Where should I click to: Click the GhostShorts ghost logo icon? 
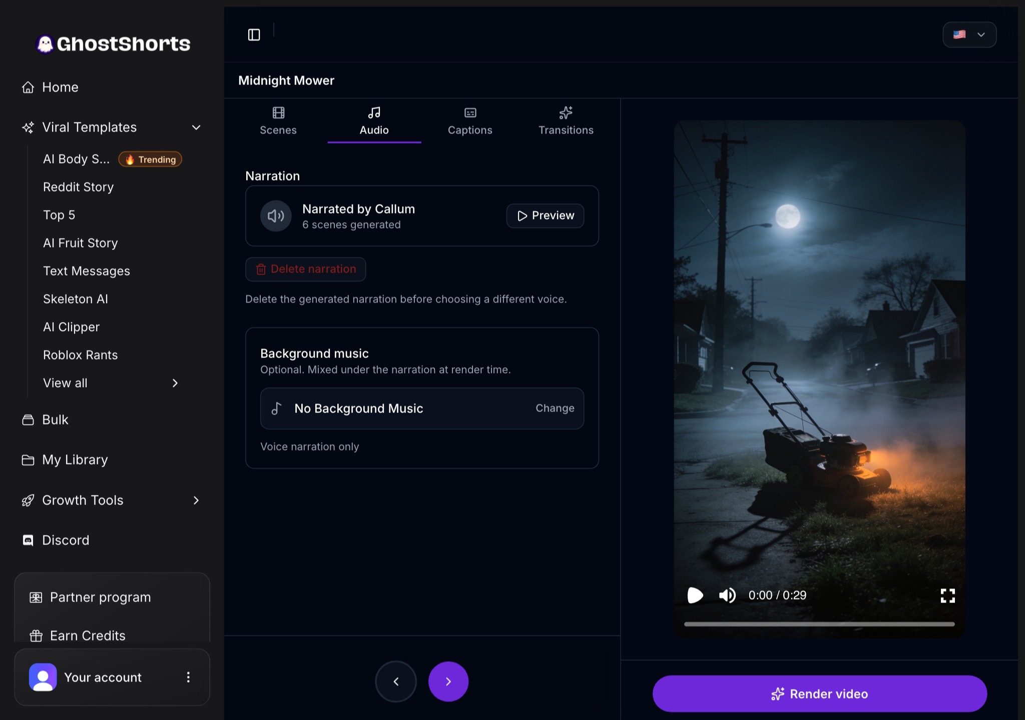(x=45, y=44)
